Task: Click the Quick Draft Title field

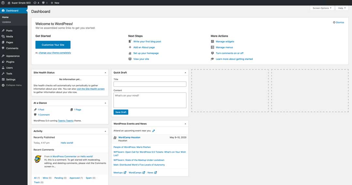Action: pyautogui.click(x=150, y=84)
